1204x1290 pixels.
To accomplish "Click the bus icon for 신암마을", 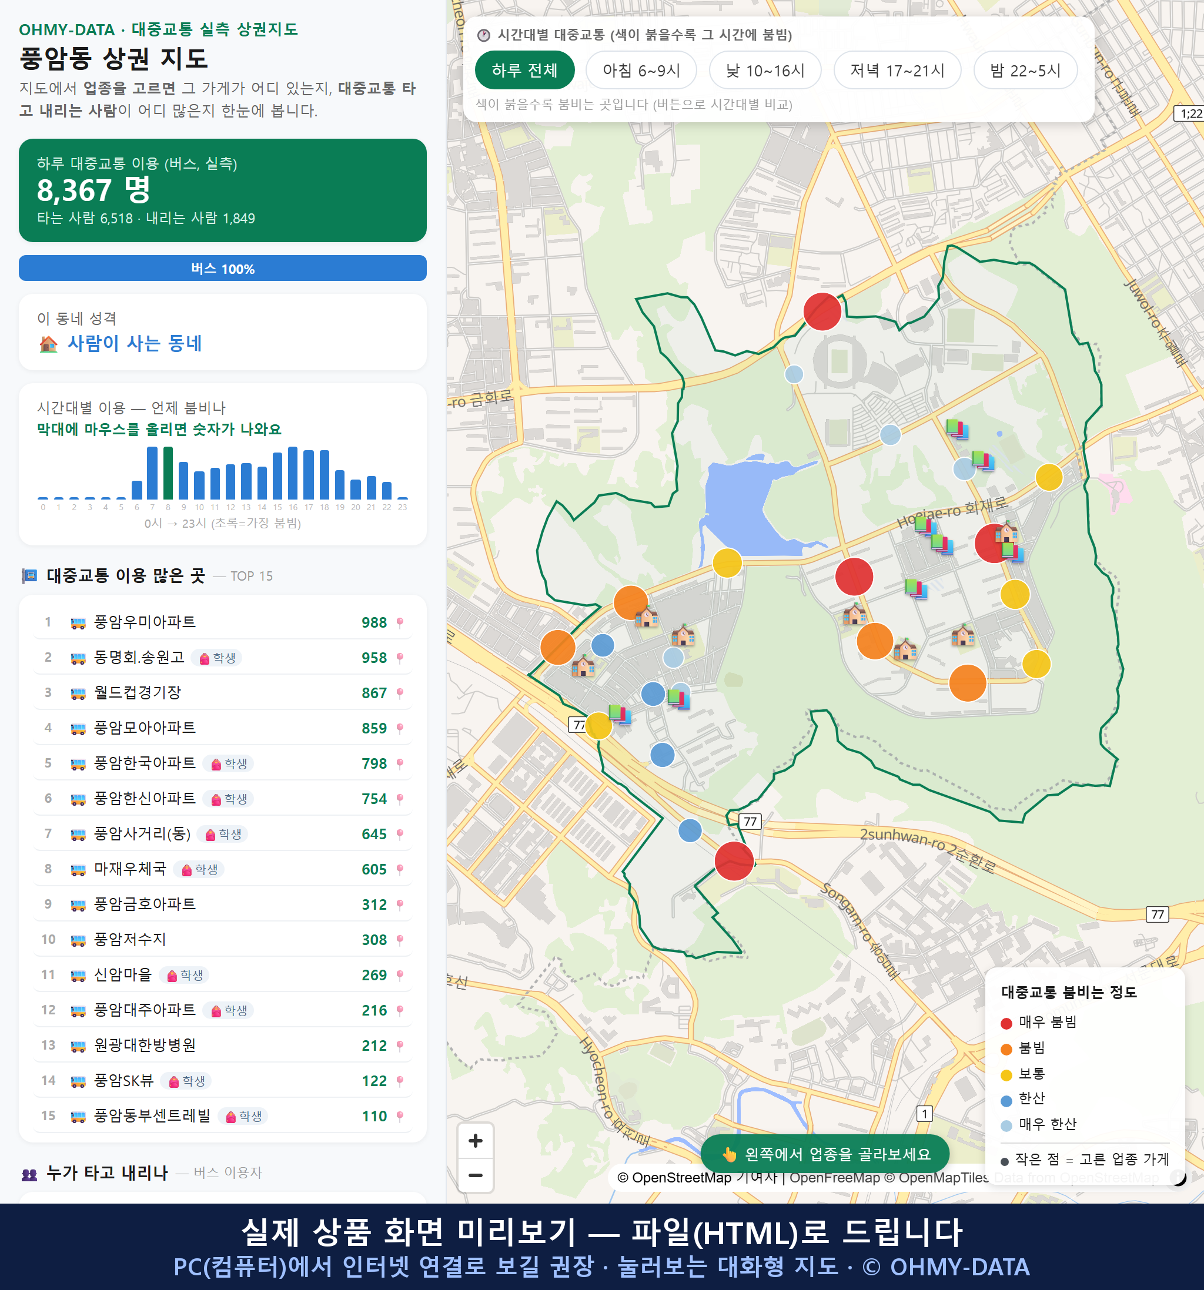I will click(78, 974).
